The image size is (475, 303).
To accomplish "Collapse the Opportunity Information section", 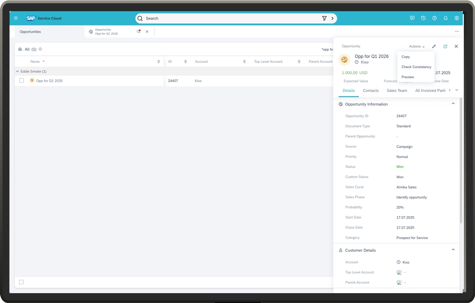I will [x=453, y=104].
